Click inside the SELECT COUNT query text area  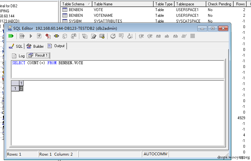(118, 69)
